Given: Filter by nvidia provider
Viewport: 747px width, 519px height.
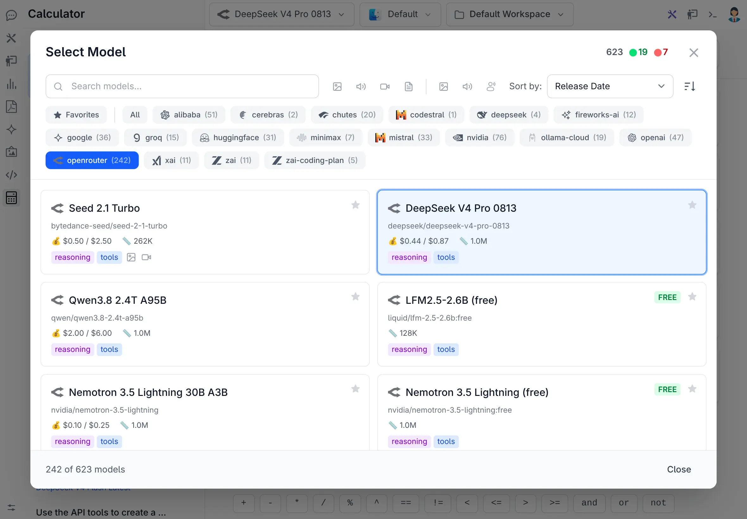Looking at the screenshot, I should click(480, 138).
